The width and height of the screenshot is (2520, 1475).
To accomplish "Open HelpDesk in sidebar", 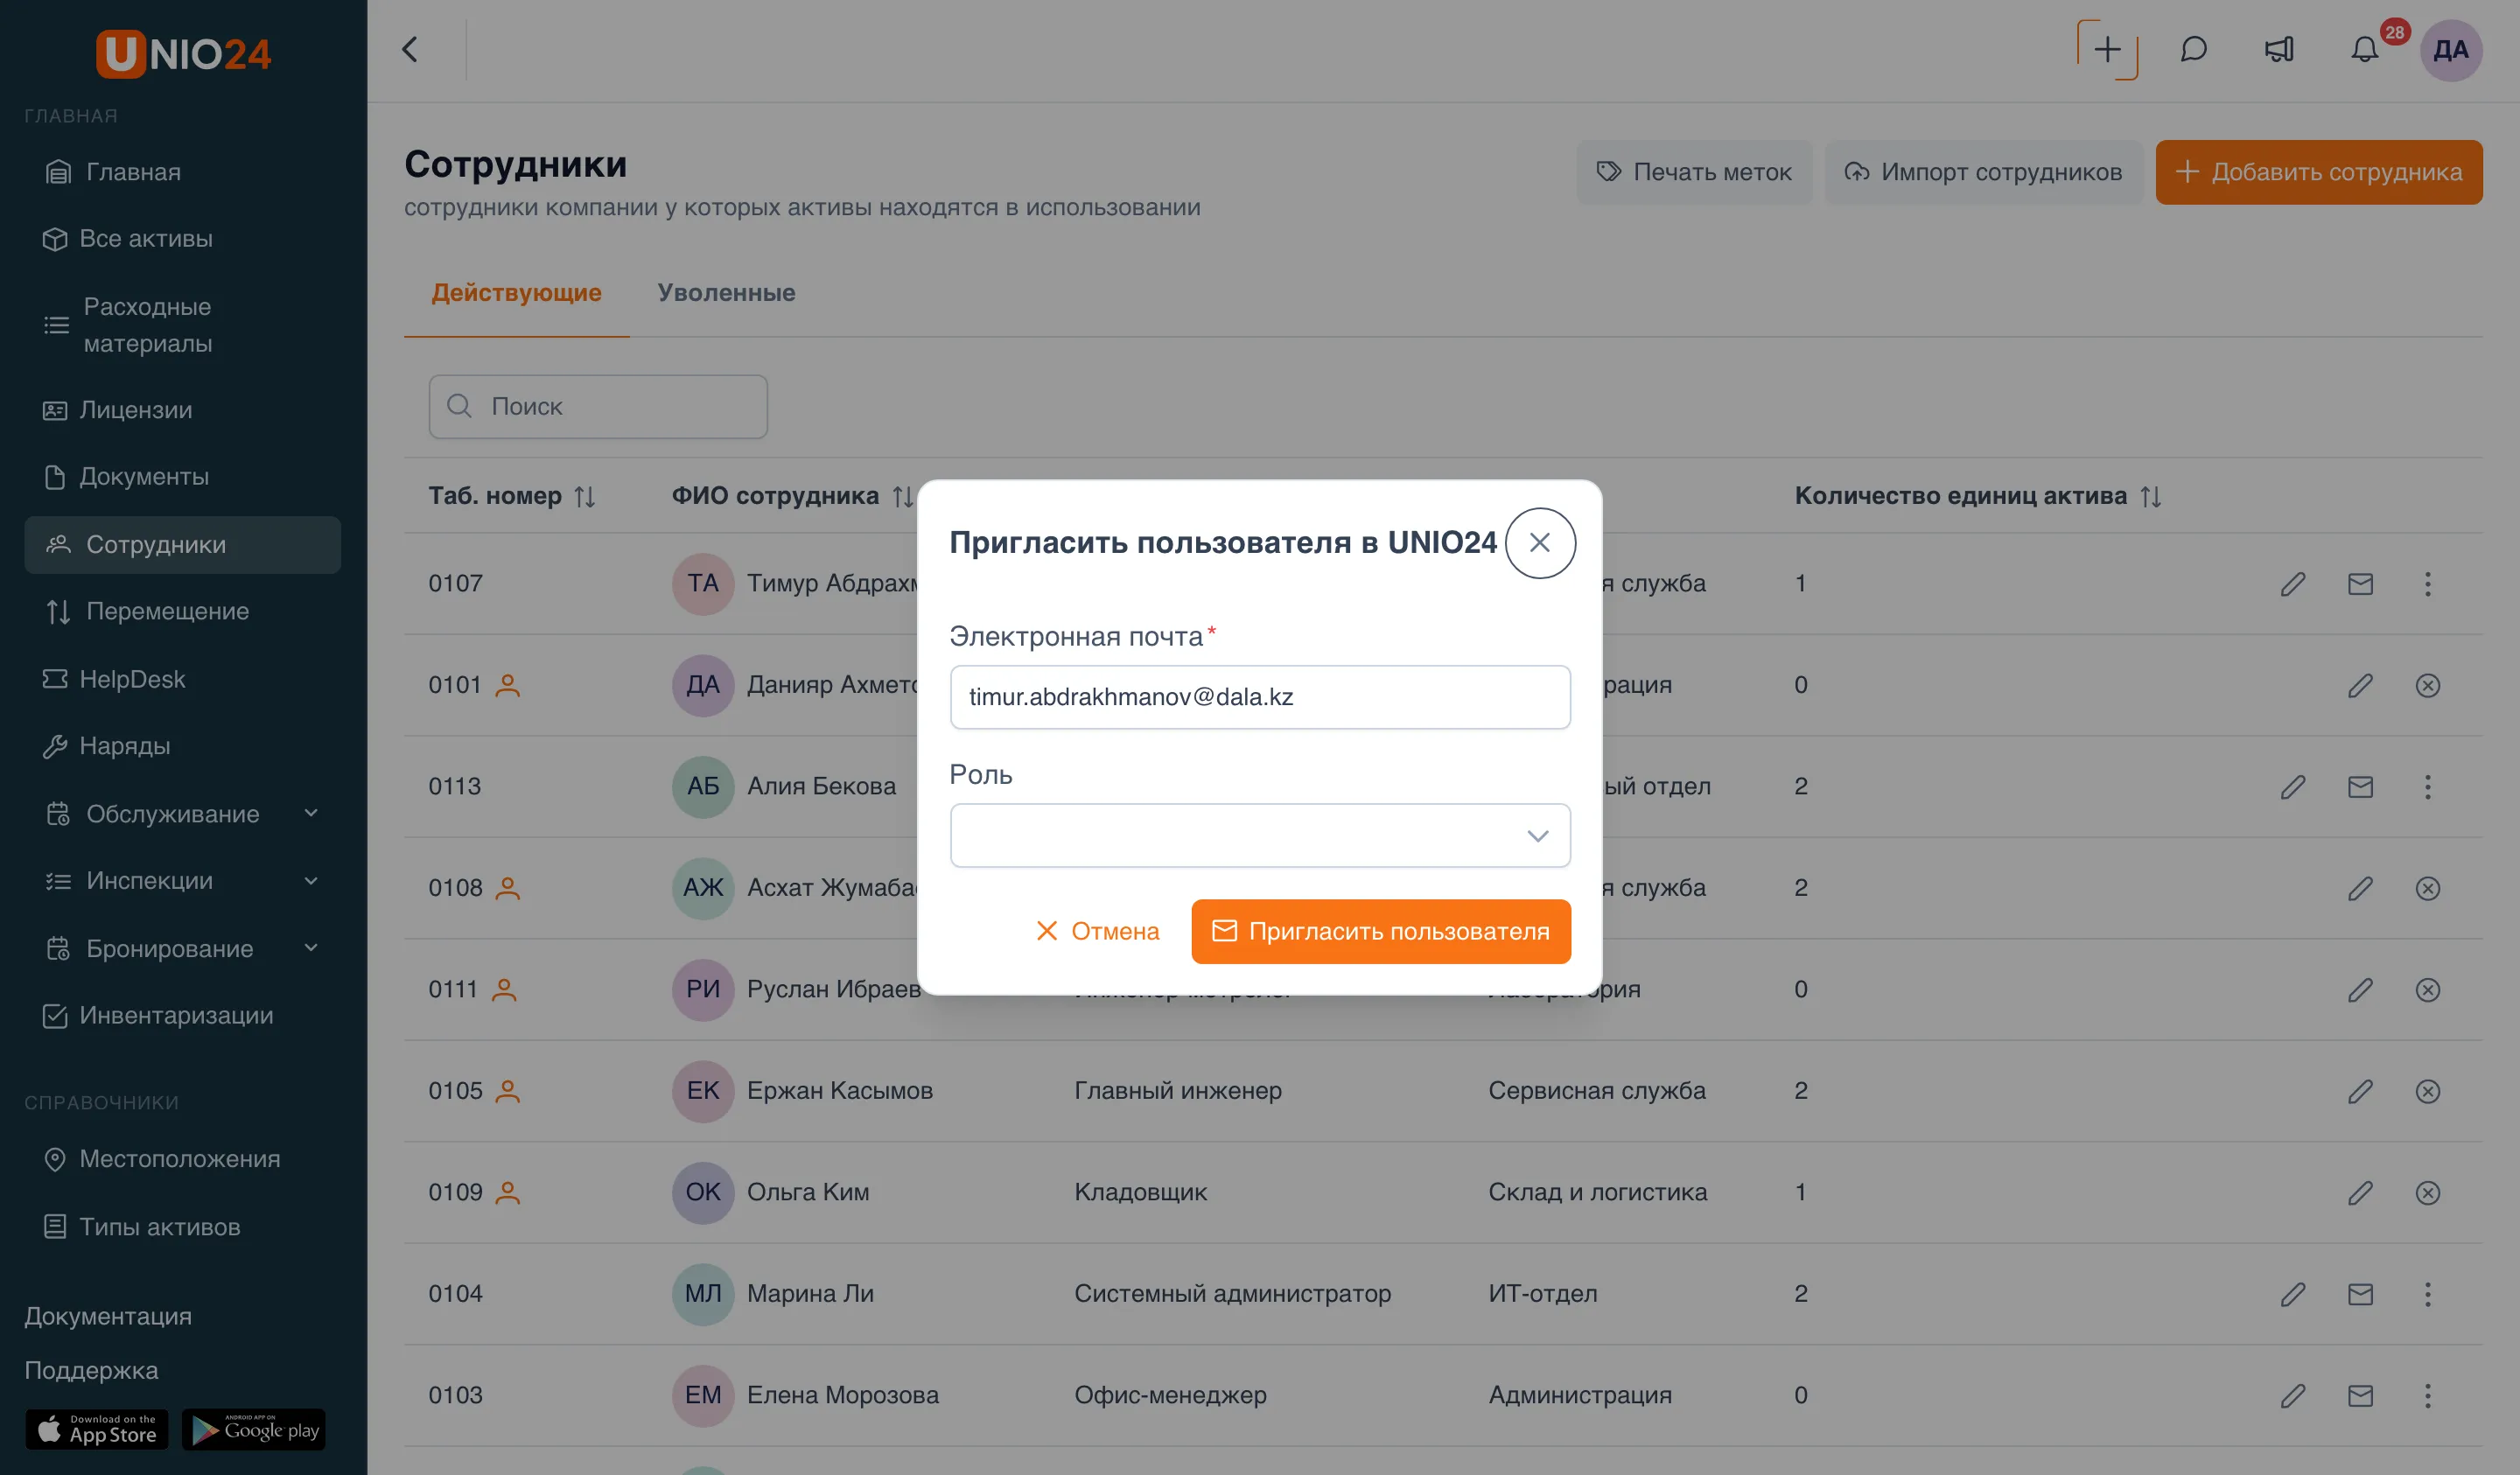I will click(183, 680).
